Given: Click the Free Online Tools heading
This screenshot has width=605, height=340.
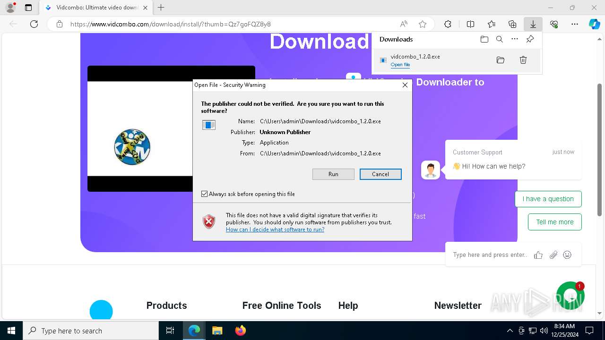Looking at the screenshot, I should 282,306.
